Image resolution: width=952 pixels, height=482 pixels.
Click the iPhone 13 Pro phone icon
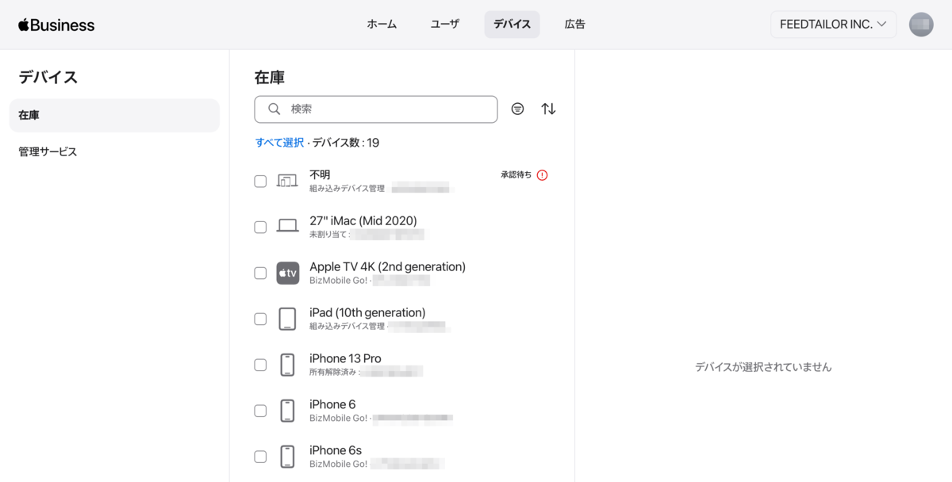pyautogui.click(x=287, y=365)
